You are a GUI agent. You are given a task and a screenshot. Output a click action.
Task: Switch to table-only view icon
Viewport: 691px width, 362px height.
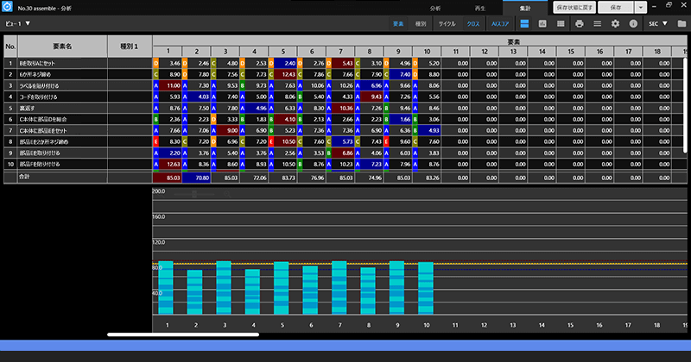pyautogui.click(x=561, y=23)
